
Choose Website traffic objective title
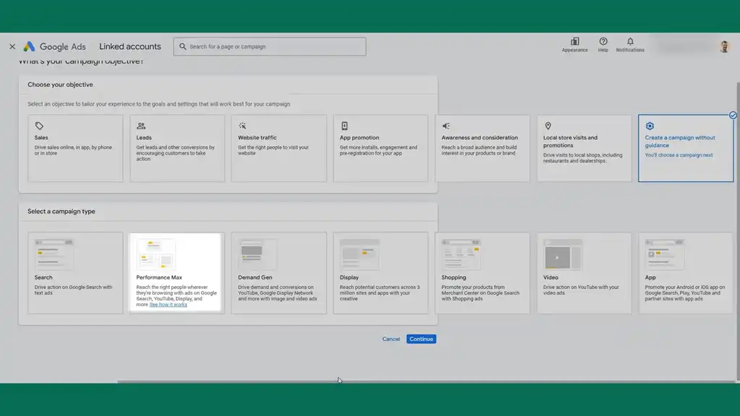tap(257, 138)
